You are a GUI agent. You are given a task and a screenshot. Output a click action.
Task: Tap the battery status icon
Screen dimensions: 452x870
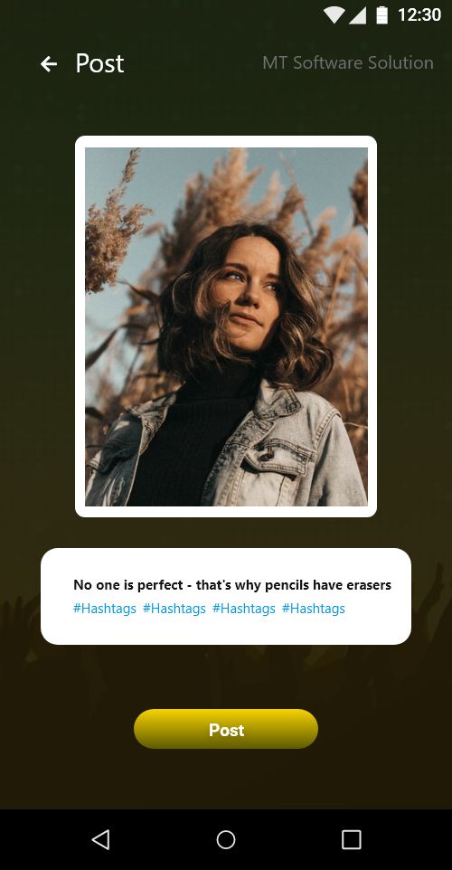(382, 15)
